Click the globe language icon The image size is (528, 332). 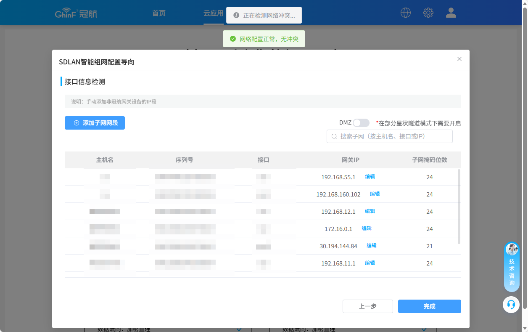click(406, 13)
